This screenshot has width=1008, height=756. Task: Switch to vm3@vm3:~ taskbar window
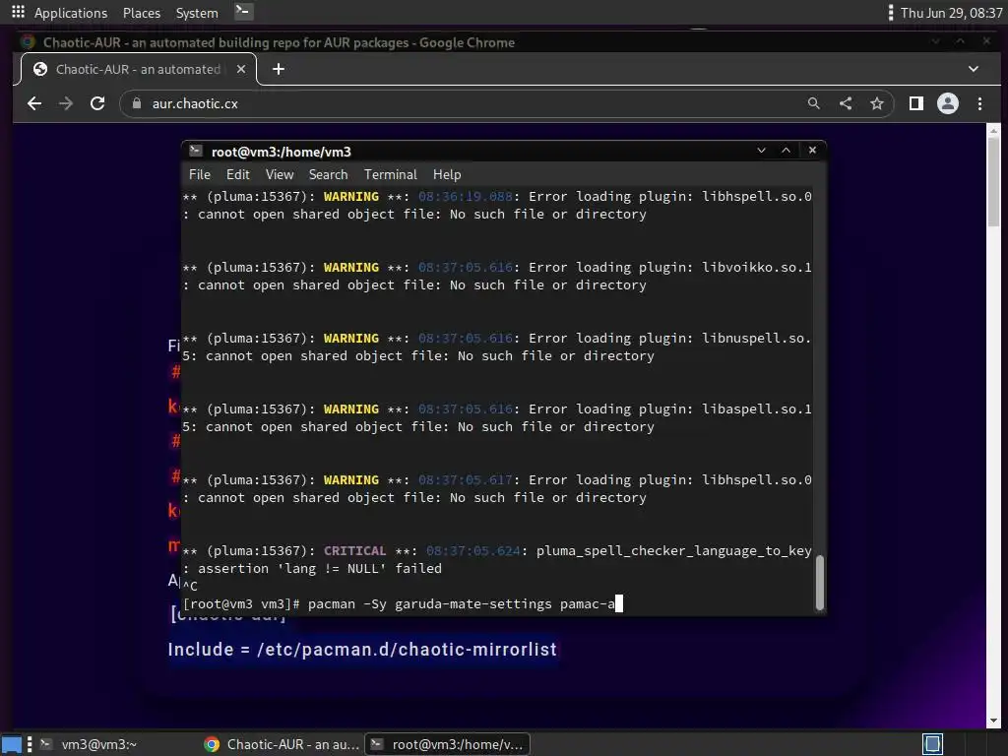[x=89, y=744]
